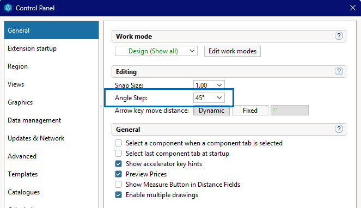Screen dimensions: 361x208
Task: Click the Control Panel app logo icon
Action: [8, 8]
